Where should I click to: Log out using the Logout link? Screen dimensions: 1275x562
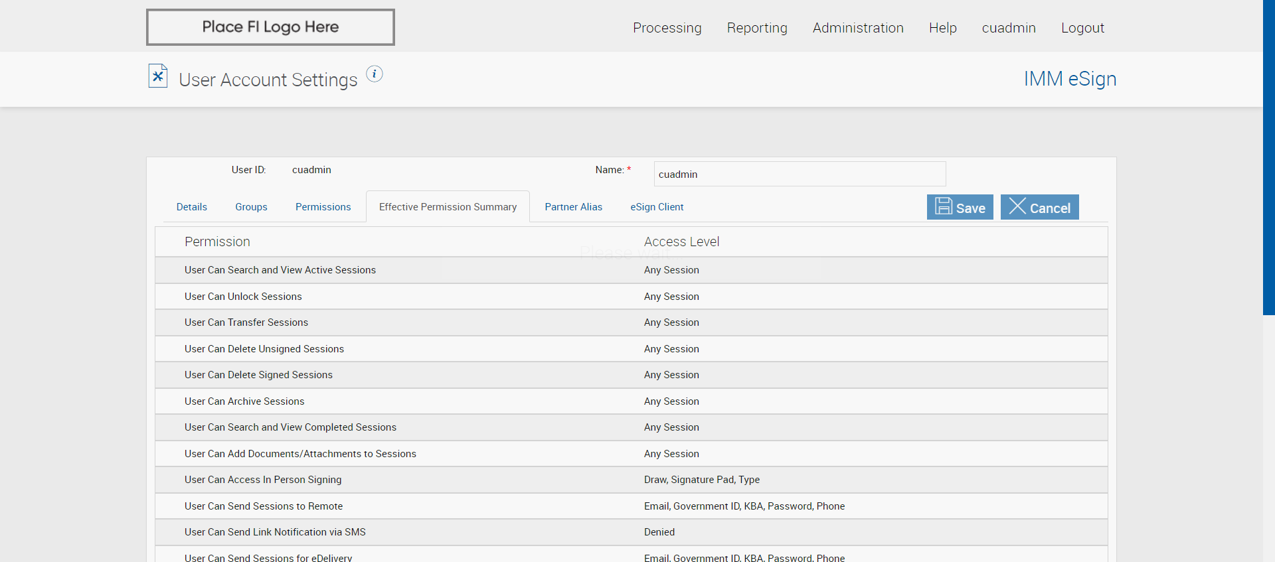point(1082,28)
